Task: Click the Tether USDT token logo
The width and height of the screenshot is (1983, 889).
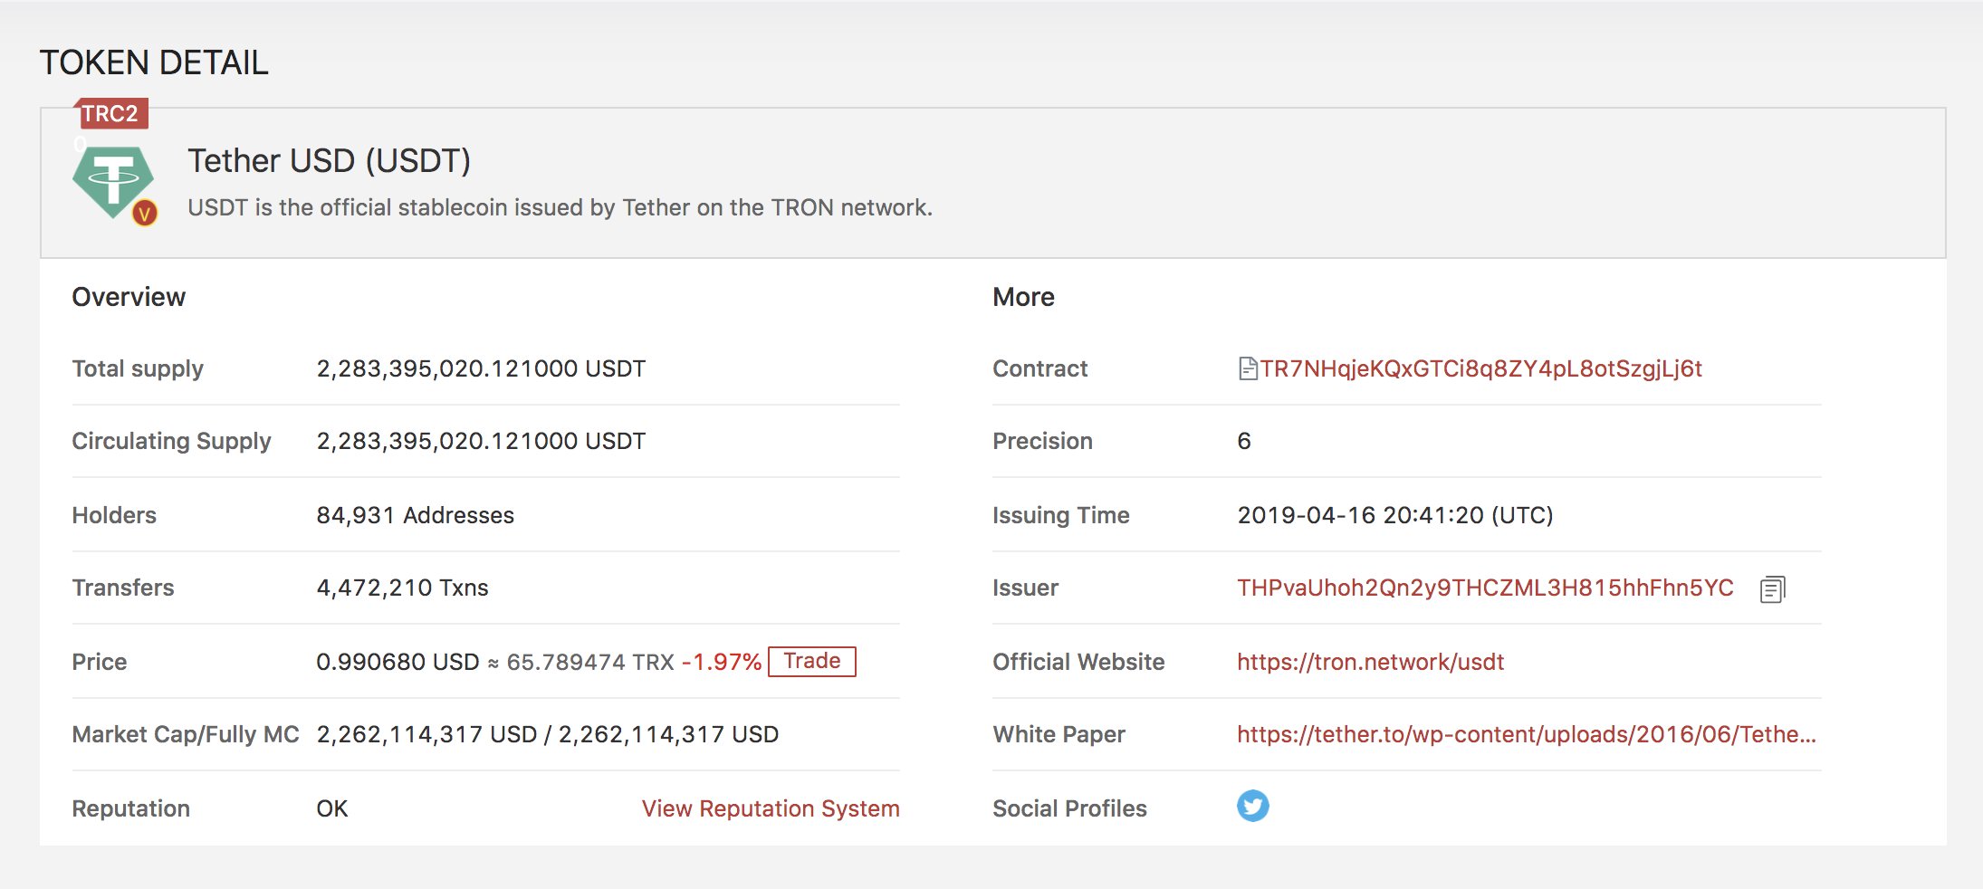Action: pyautogui.click(x=113, y=182)
